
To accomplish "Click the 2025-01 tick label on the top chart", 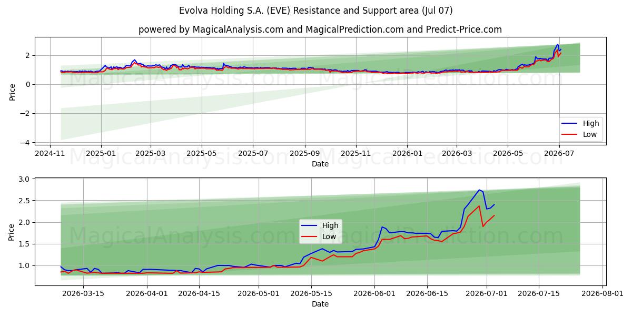I will point(101,154).
